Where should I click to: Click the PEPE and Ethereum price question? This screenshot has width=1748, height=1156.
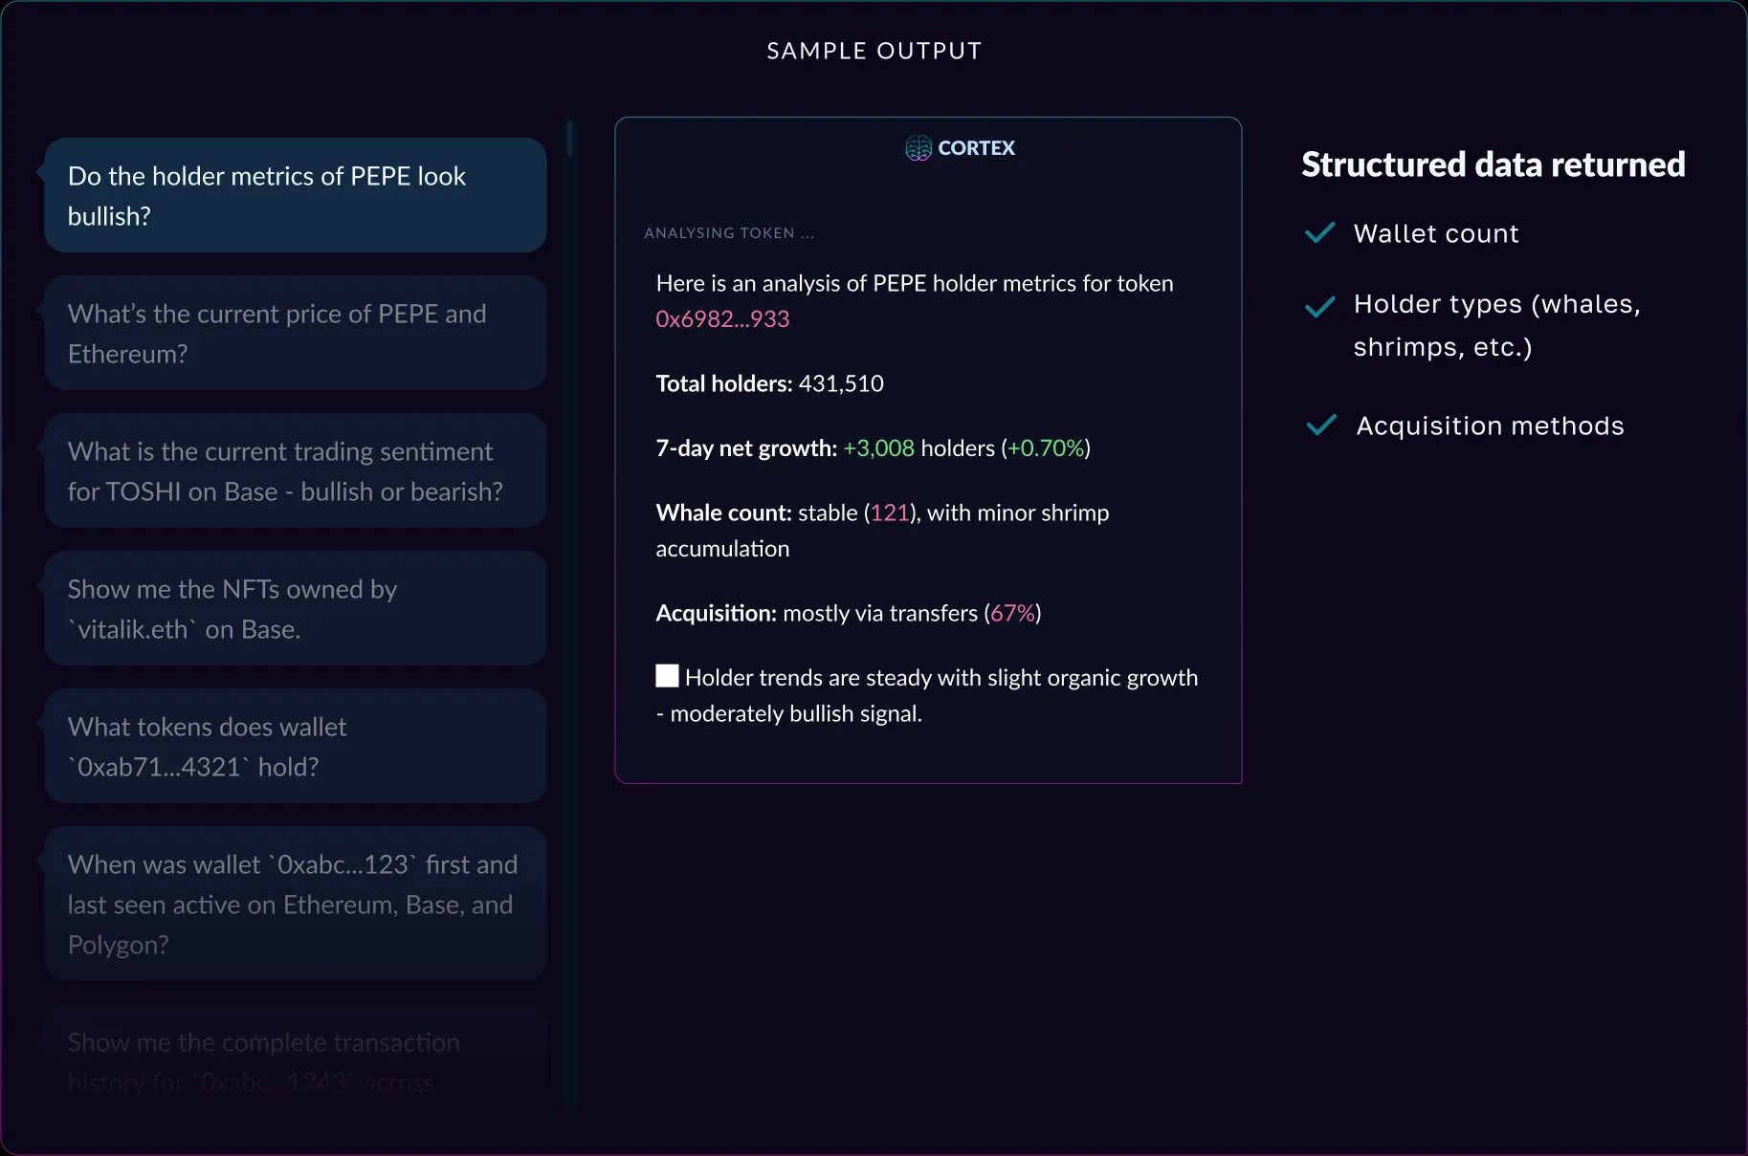[294, 333]
